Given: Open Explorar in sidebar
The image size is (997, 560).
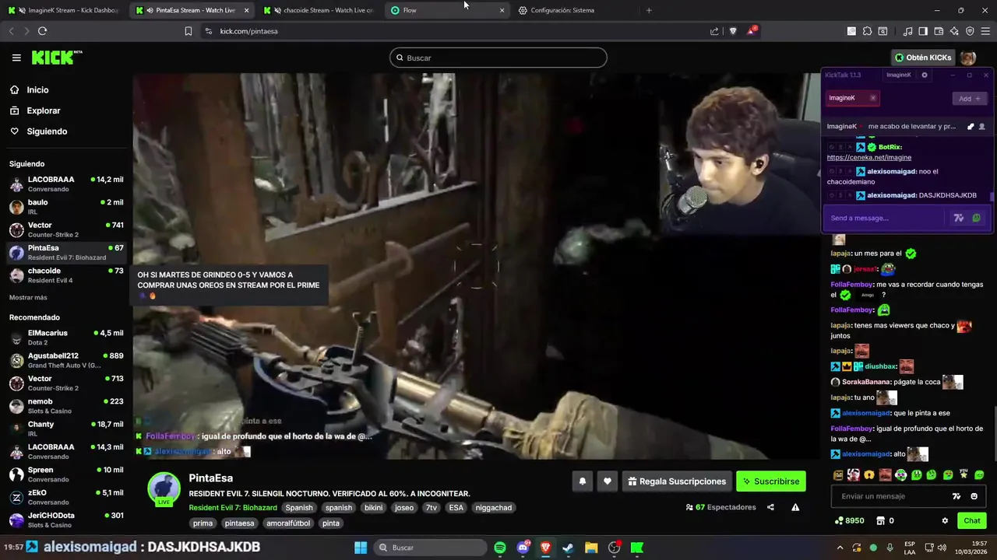Looking at the screenshot, I should coord(43,110).
